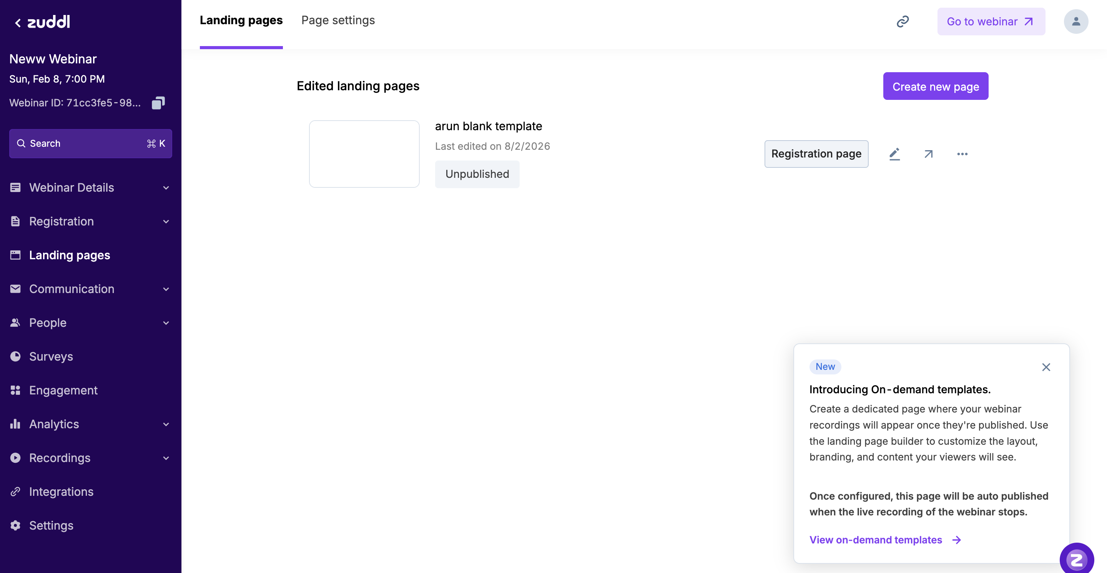Image resolution: width=1107 pixels, height=573 pixels.
Task: Close the On-demand templates popup
Action: 1046,367
